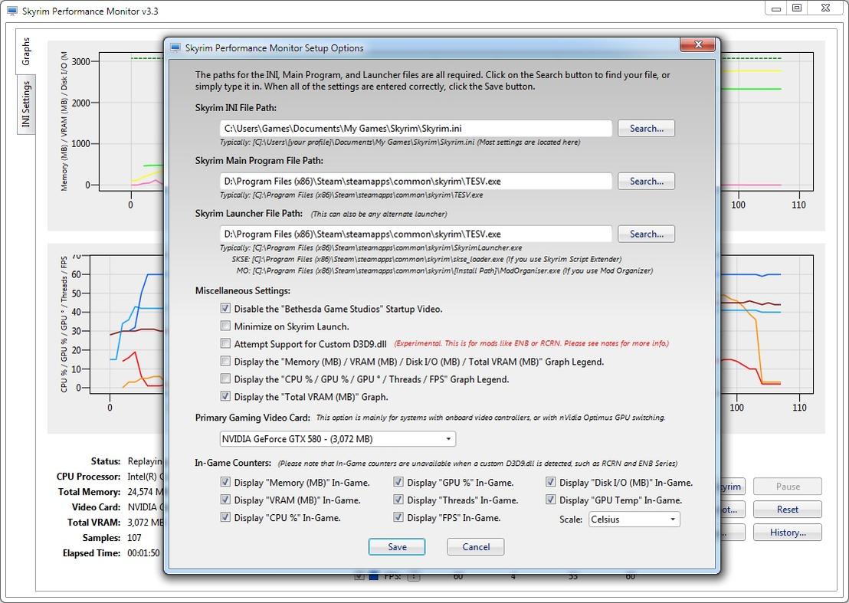Toggle Display CPU % In-Game
Viewport: 849px width, 603px height.
(x=225, y=517)
